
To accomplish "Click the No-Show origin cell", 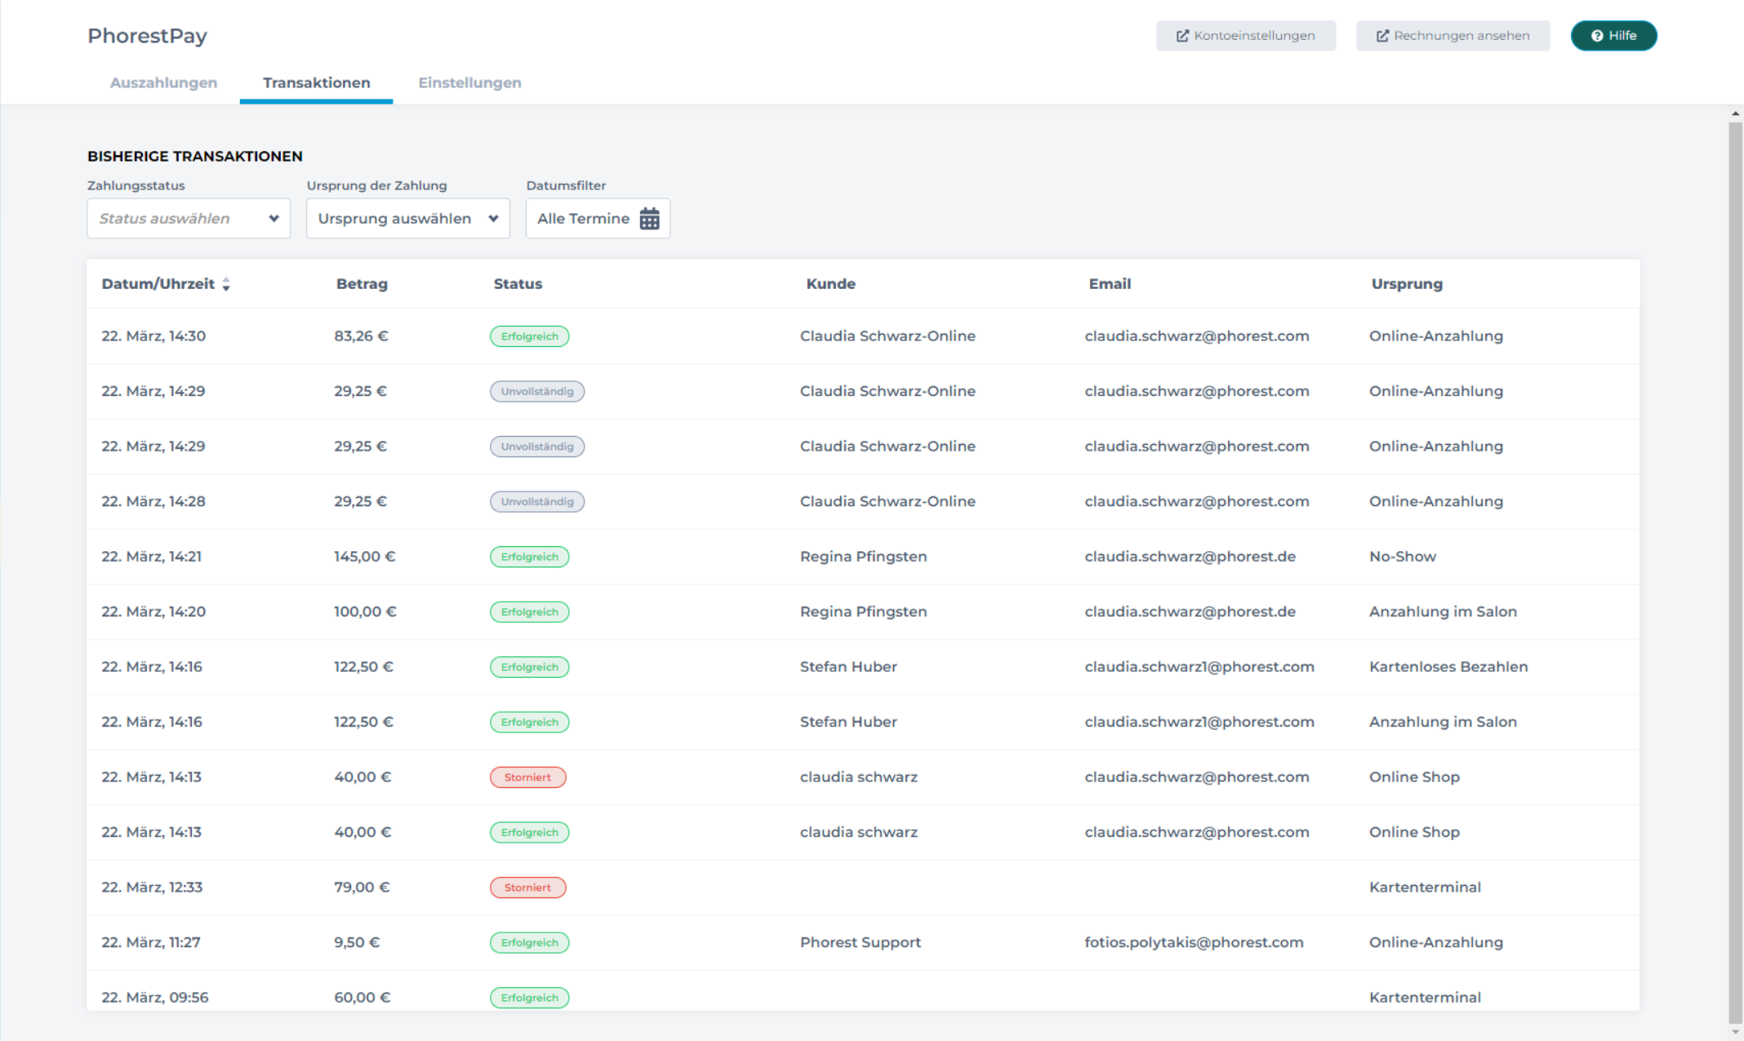I will 1402,556.
